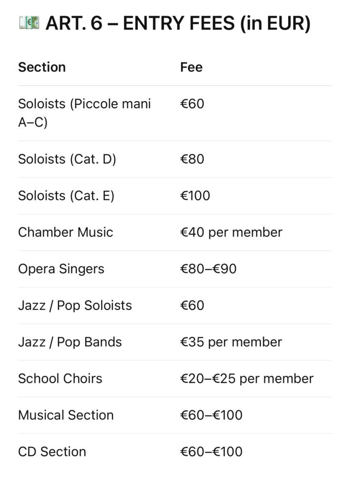Viewport: 350px width, 488px height.
Task: Click the Section column header
Action: pyautogui.click(x=42, y=67)
